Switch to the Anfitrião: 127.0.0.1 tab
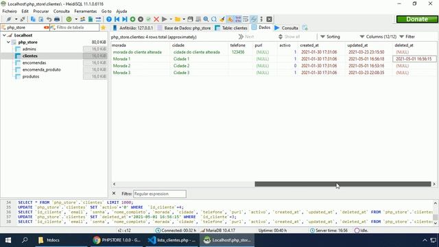 pos(133,28)
